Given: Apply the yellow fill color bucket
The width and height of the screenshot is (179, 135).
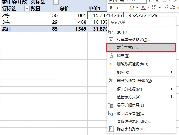Looking at the screenshot, I should click(132, 7).
